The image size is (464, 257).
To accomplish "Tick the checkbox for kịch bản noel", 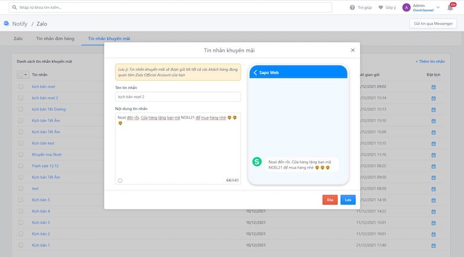I will click(x=21, y=86).
